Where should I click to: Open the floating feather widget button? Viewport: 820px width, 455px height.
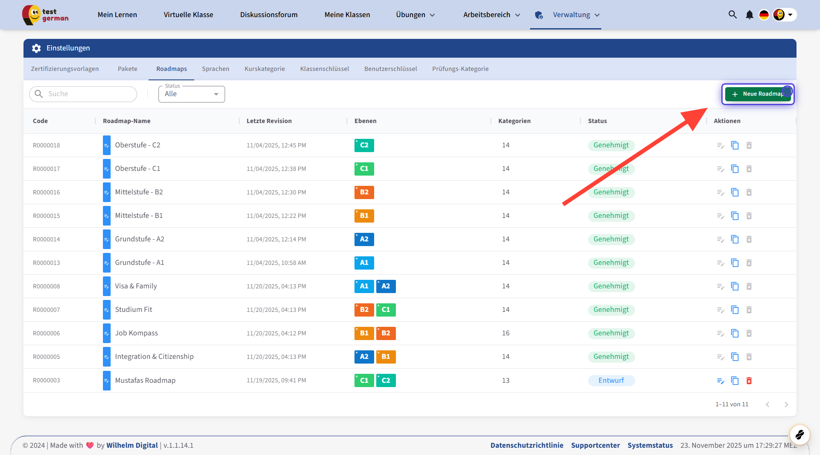pyautogui.click(x=799, y=435)
